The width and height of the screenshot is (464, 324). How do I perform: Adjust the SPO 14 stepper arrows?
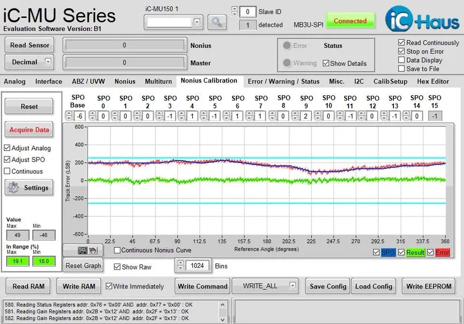click(x=406, y=115)
